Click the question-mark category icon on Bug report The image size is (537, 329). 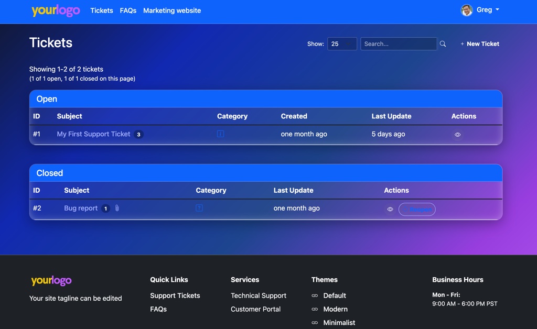pos(199,208)
